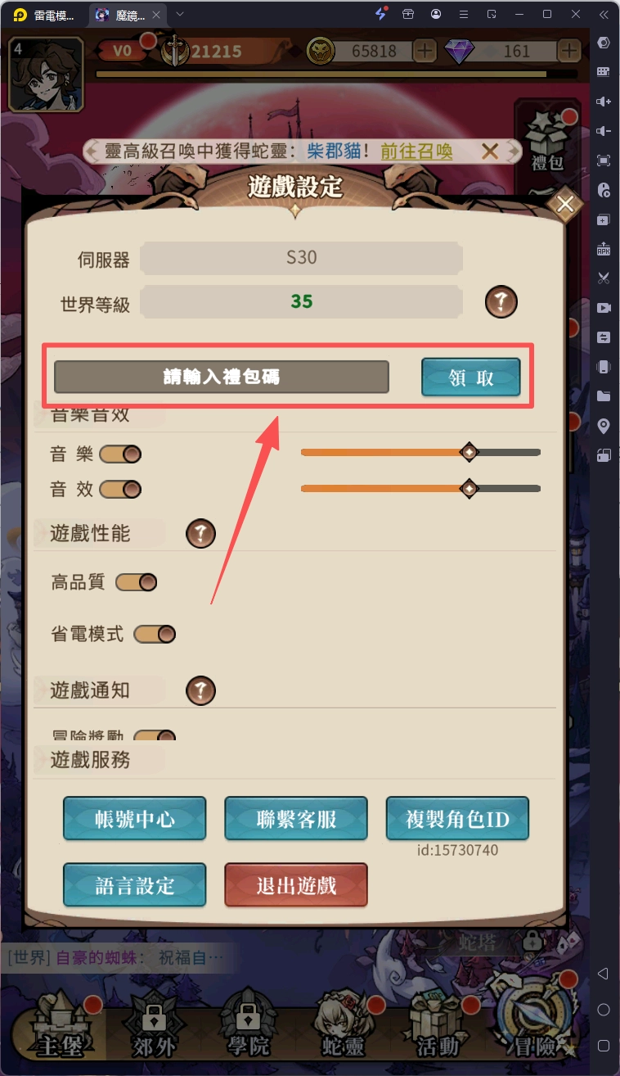Turn off the 省電模式 switch
The height and width of the screenshot is (1076, 620).
(155, 634)
